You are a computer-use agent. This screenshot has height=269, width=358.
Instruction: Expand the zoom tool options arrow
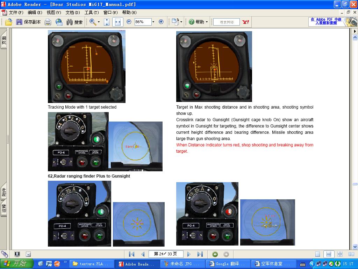pos(99,22)
